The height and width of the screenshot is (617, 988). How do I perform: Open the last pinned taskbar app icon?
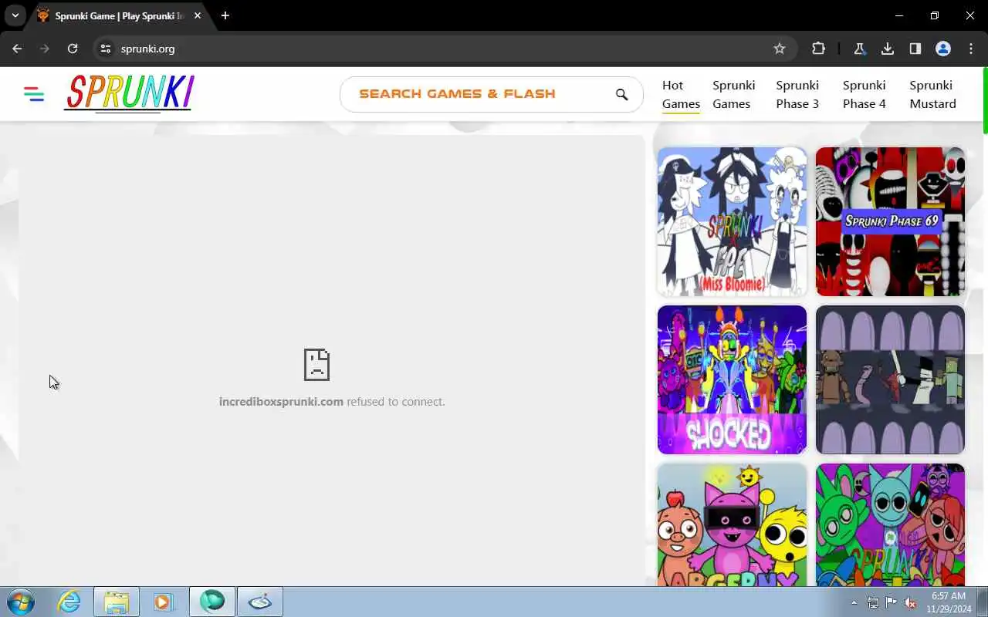click(x=260, y=602)
